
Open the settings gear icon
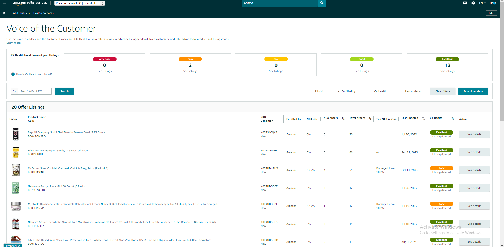pyautogui.click(x=473, y=3)
